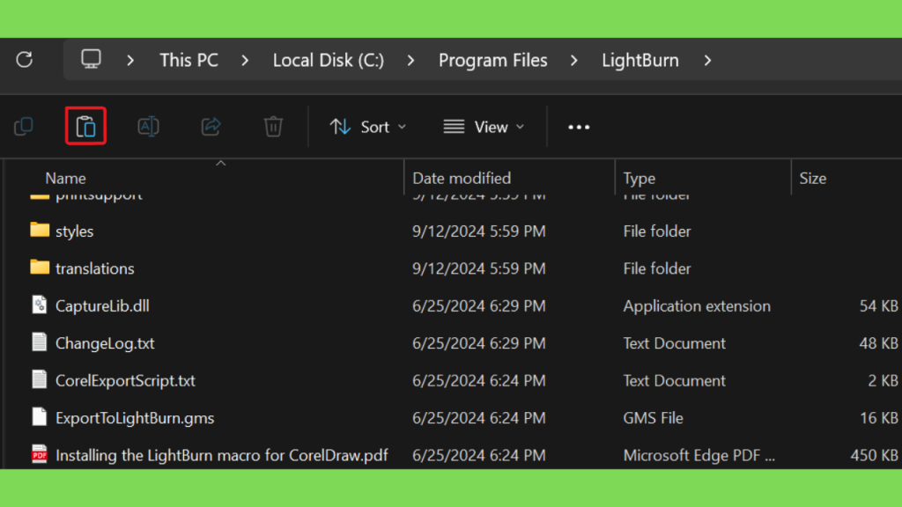Click the 2 KB size value
902x507 pixels.
[883, 380]
